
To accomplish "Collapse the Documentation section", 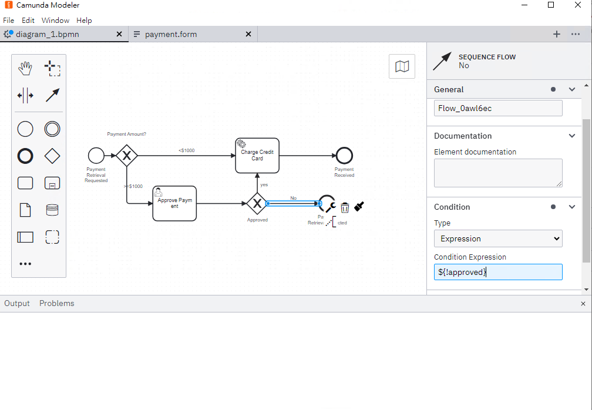I will tap(572, 136).
